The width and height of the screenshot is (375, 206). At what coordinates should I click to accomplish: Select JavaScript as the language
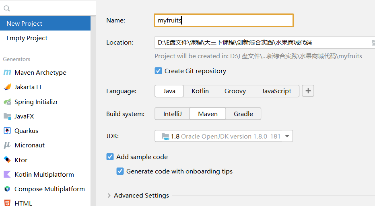276,91
